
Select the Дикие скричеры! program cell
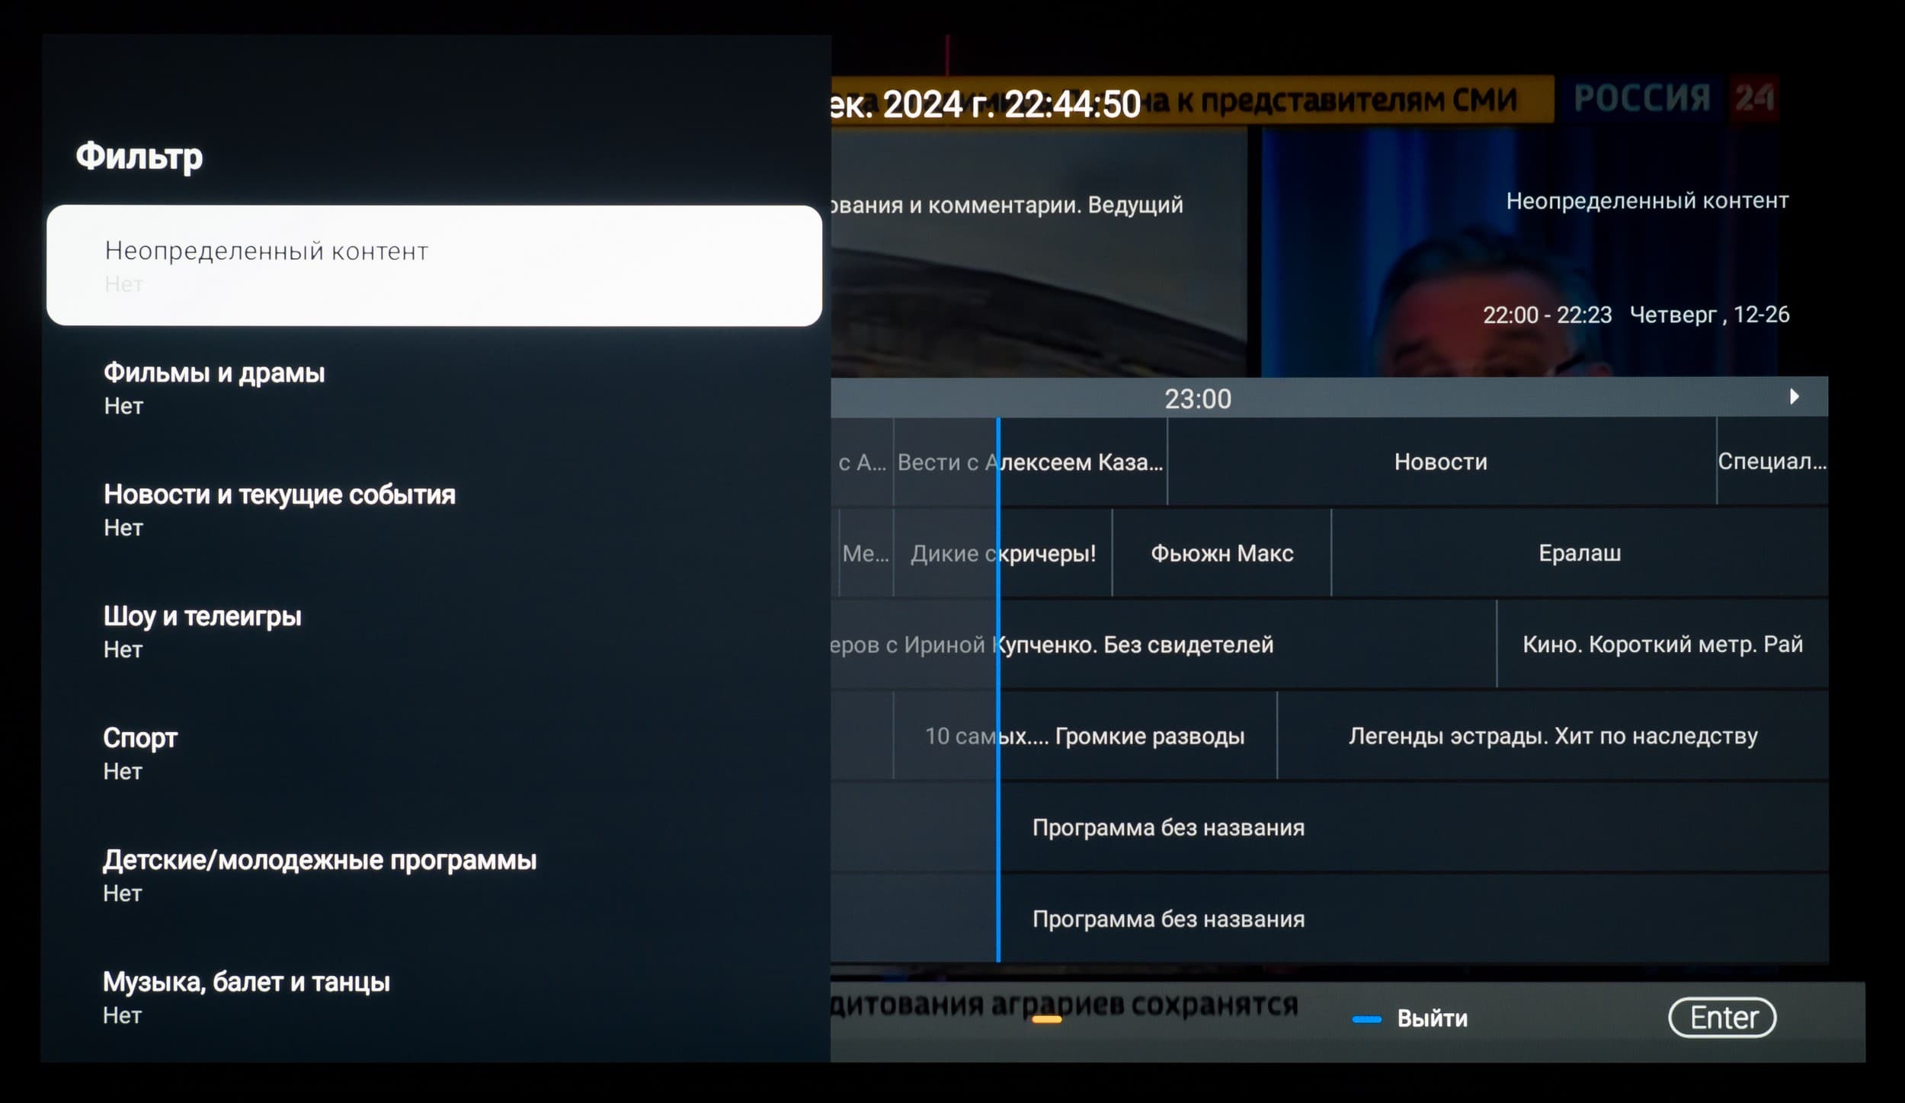[1003, 553]
